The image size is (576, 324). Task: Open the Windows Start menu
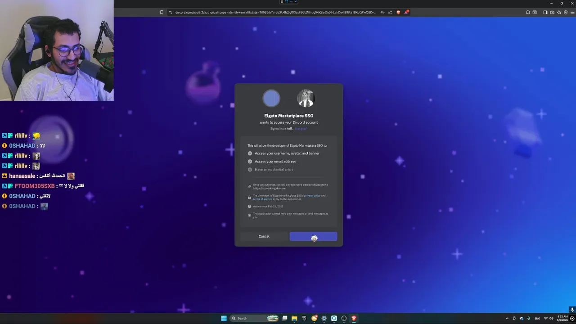[224, 318]
